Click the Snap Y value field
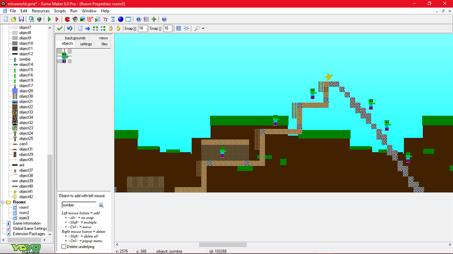 pyautogui.click(x=168, y=29)
